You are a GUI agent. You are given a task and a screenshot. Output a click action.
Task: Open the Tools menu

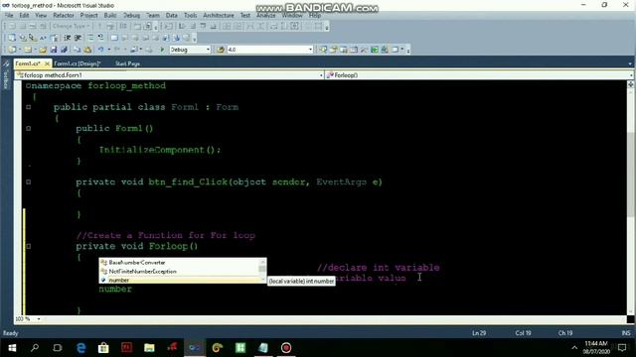point(190,16)
